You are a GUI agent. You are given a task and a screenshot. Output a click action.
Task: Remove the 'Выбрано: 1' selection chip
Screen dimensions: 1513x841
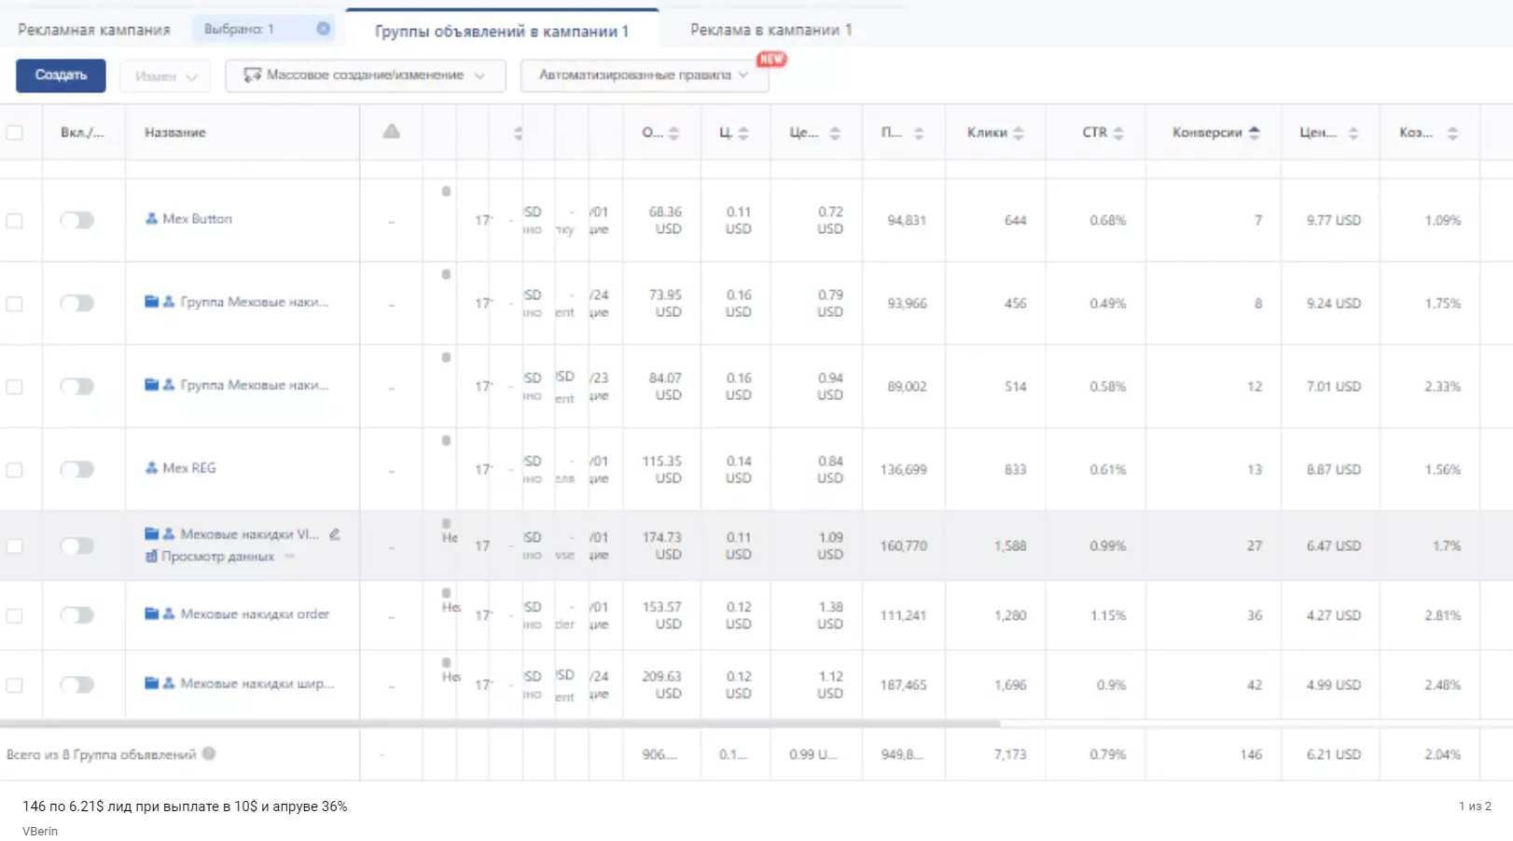click(323, 29)
